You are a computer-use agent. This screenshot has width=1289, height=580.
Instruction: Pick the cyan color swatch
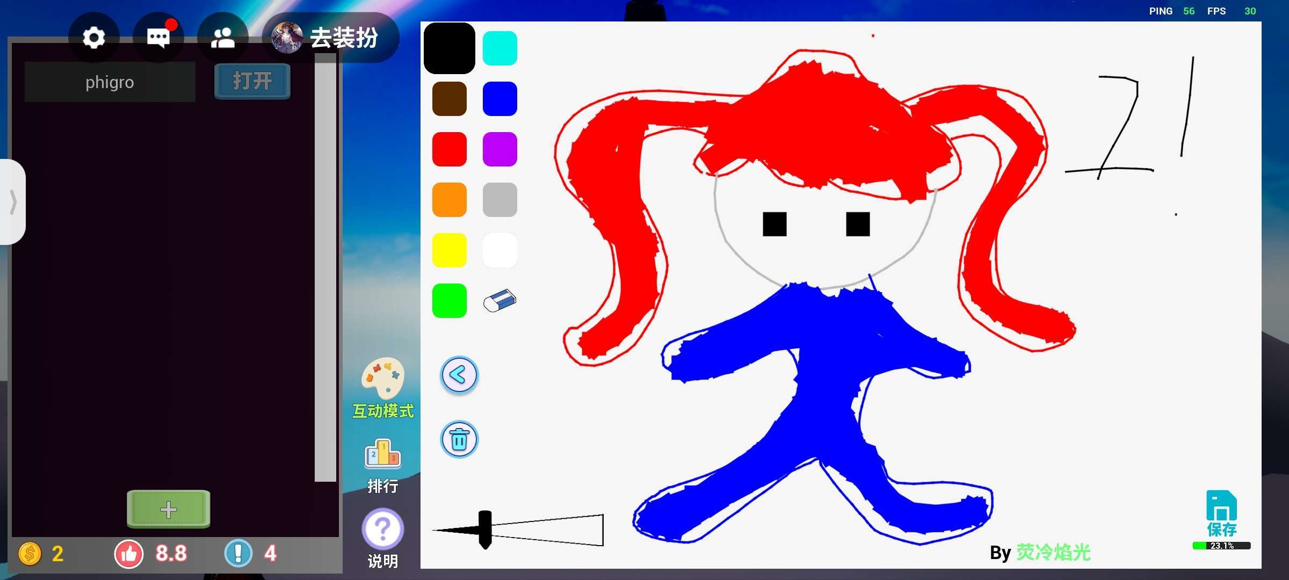[499, 48]
